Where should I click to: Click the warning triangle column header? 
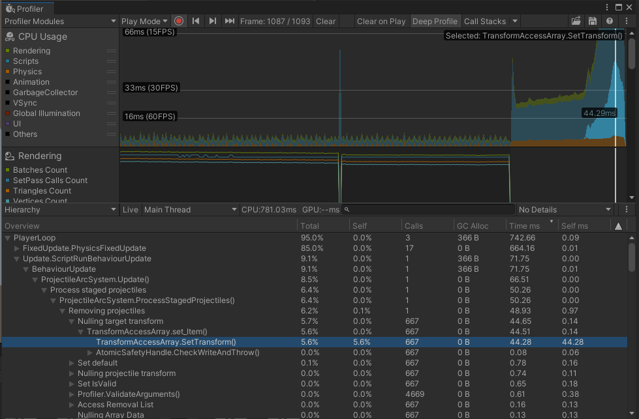point(619,226)
